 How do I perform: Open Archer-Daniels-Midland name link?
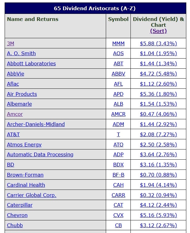pyautogui.click(x=36, y=124)
